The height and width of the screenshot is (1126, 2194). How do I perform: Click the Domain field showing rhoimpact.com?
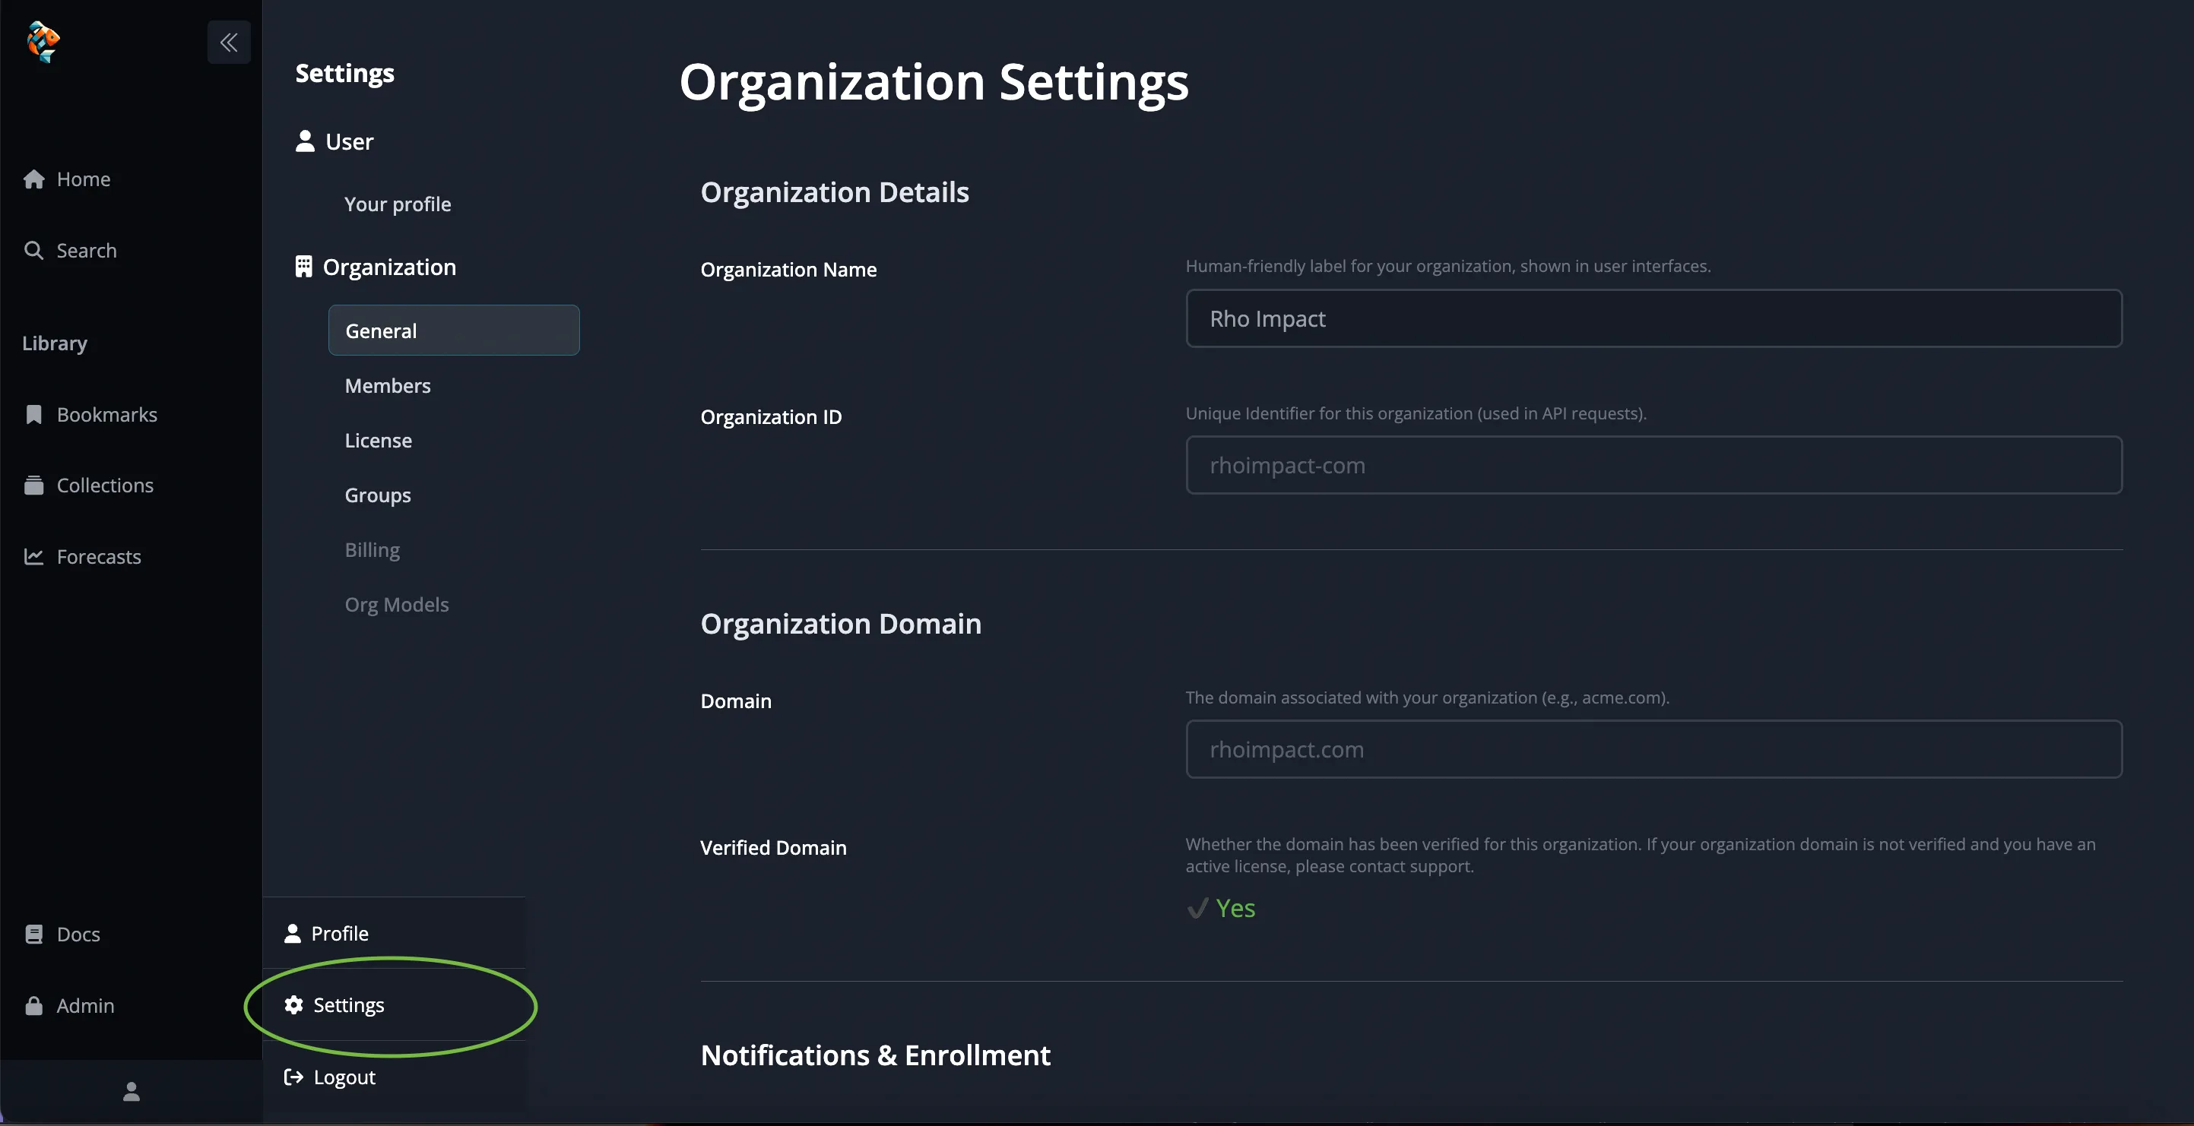coord(1652,749)
